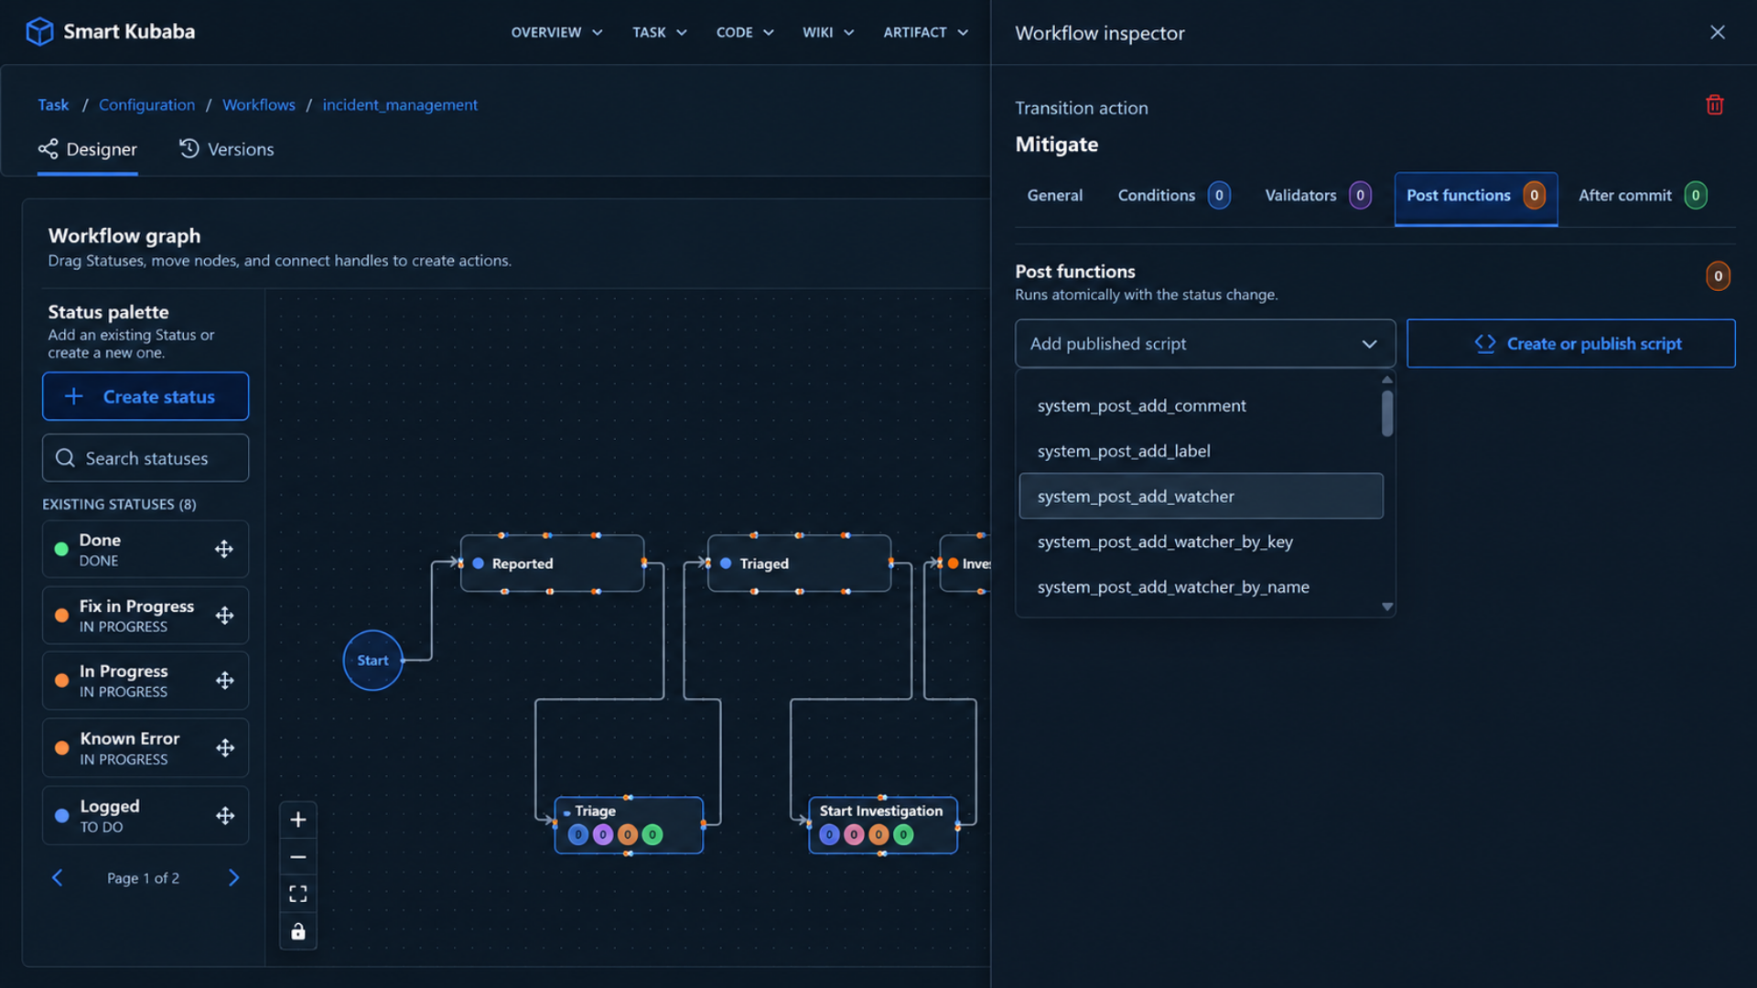Open the General inspector tab
Image resolution: width=1757 pixels, height=988 pixels.
(x=1054, y=196)
